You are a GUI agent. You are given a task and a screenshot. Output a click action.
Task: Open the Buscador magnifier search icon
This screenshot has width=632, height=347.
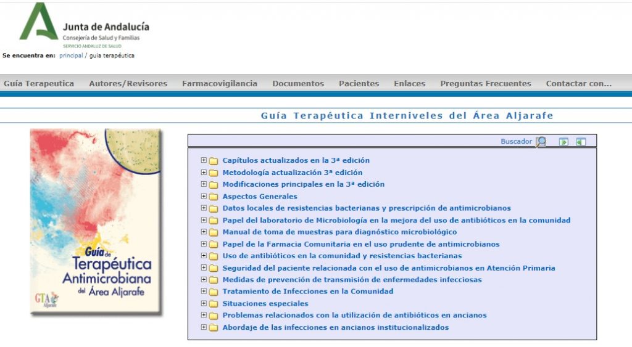(541, 142)
